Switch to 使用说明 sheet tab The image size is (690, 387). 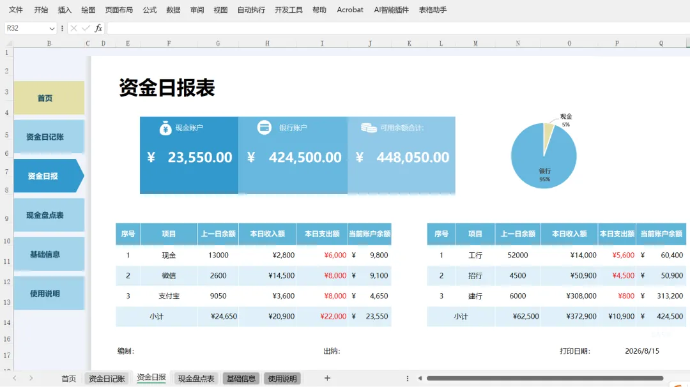pyautogui.click(x=282, y=379)
